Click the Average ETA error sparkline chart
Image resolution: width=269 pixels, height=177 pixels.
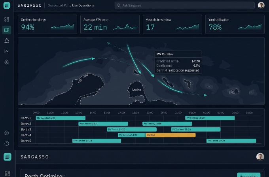pyautogui.click(x=125, y=27)
